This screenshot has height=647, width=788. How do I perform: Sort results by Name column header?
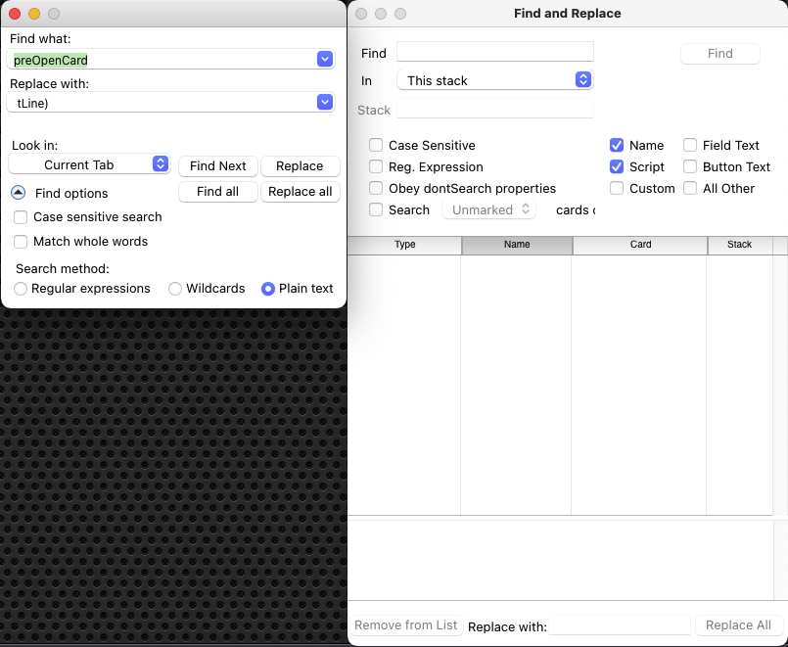(x=517, y=245)
